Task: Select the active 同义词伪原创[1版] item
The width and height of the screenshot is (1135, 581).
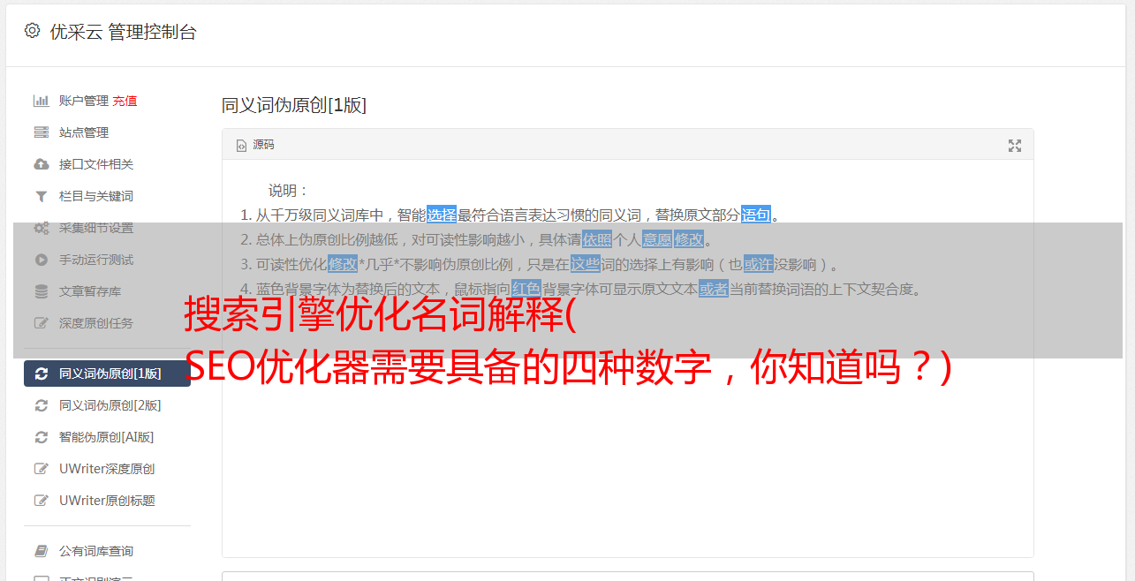Action: 107,373
